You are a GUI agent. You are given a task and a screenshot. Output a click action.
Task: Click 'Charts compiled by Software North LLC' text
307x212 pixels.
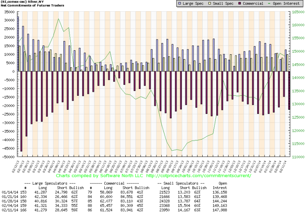100,176
